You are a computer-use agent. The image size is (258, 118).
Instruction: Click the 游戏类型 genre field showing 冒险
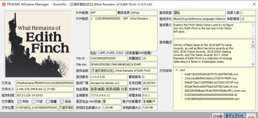click(199, 13)
